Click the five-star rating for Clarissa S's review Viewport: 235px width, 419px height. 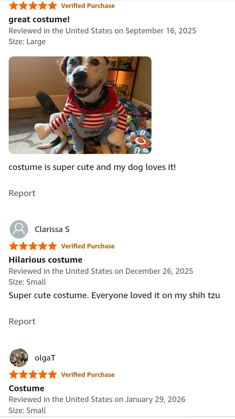point(33,246)
